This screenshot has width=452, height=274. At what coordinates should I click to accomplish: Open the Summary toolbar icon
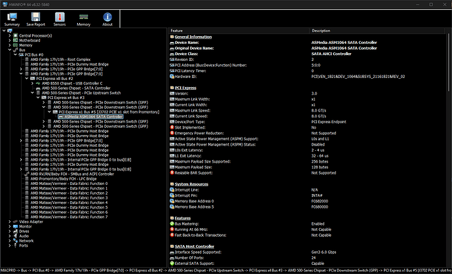[12, 17]
